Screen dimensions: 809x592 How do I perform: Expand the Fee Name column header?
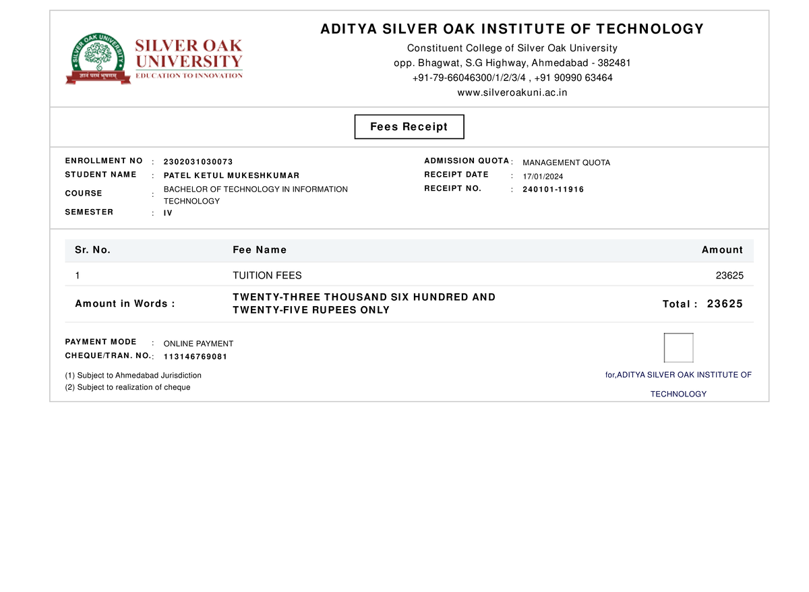[x=260, y=249]
